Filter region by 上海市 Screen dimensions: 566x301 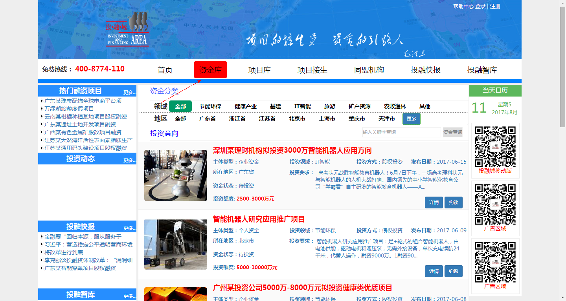click(x=327, y=119)
